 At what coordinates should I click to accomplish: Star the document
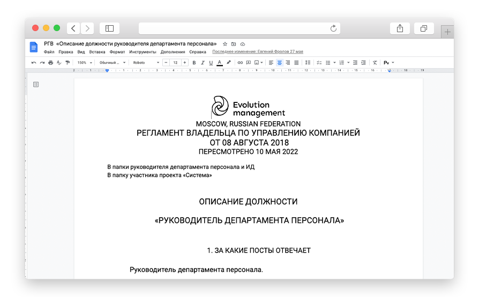coord(225,44)
